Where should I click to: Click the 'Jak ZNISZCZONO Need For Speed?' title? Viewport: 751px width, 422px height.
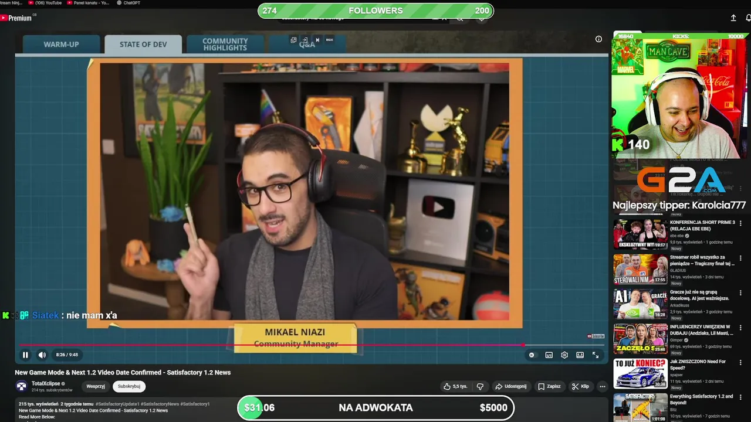pos(698,365)
